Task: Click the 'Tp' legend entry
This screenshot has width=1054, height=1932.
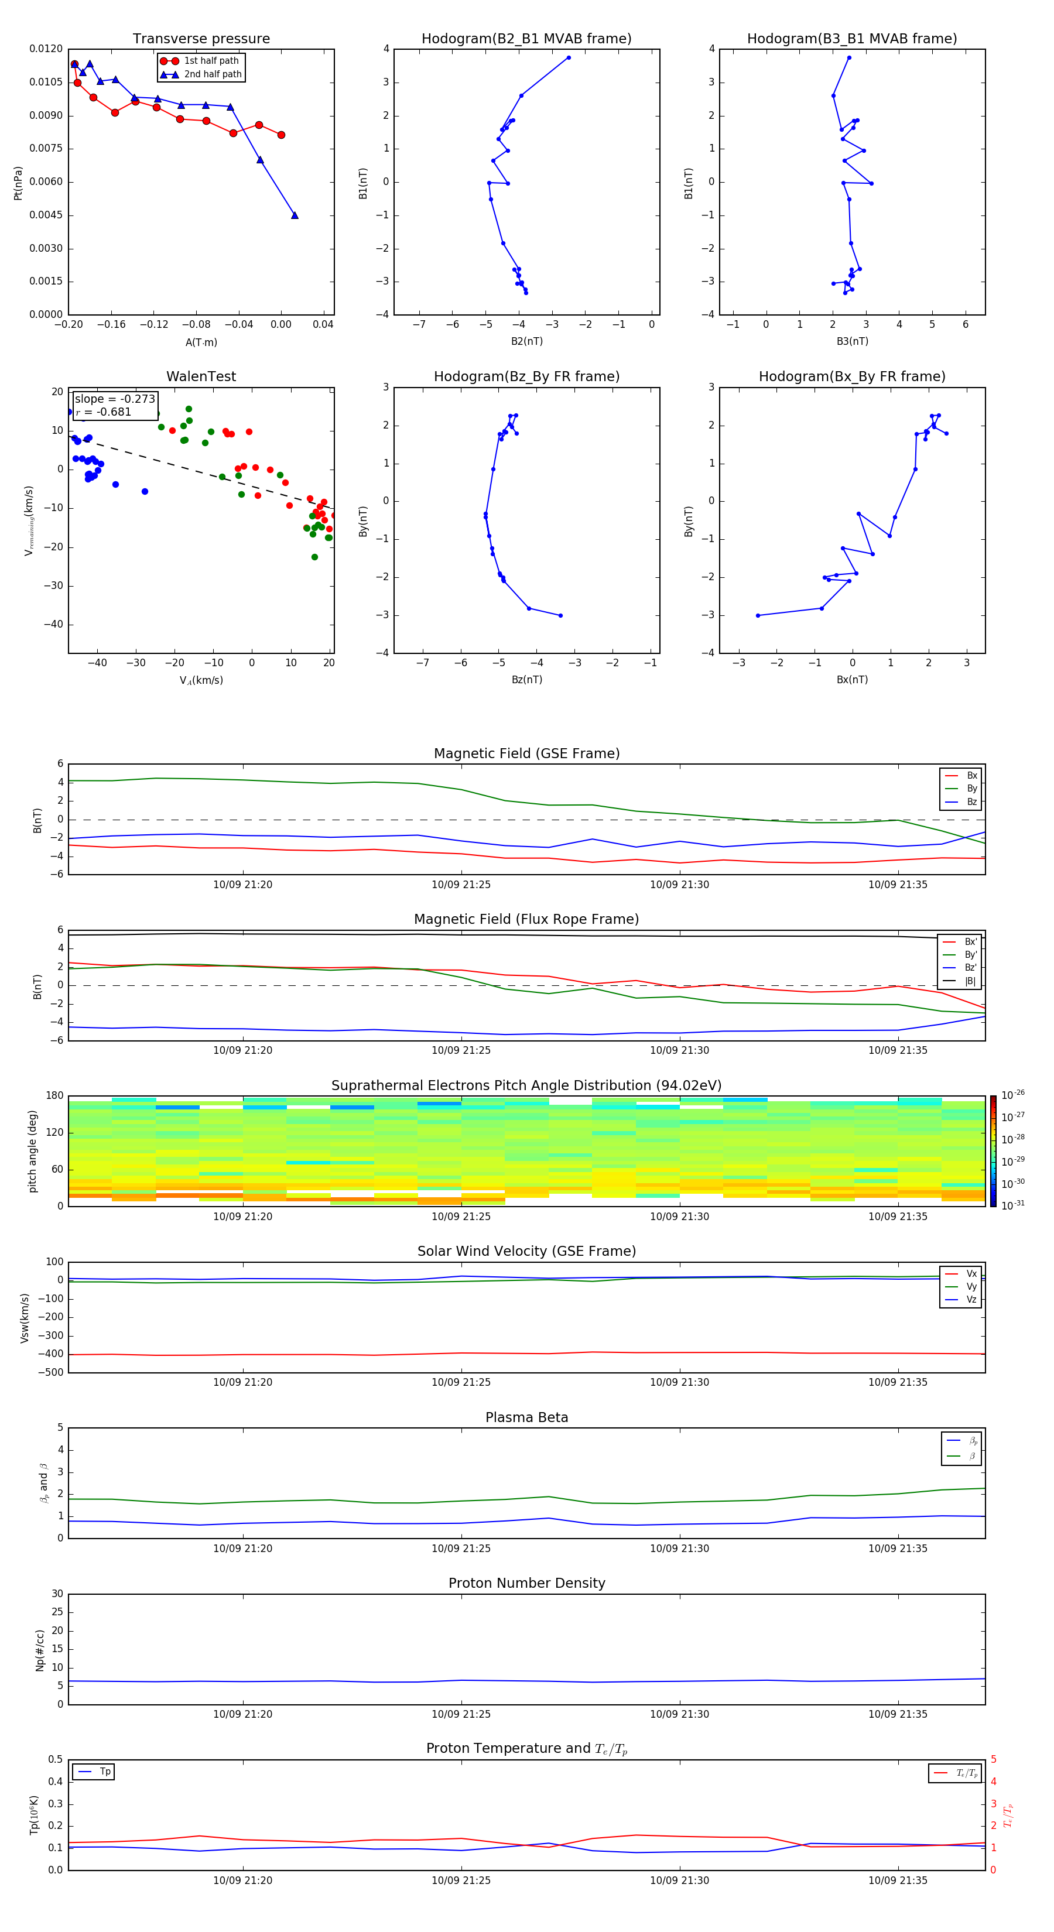Action: click(x=94, y=1772)
